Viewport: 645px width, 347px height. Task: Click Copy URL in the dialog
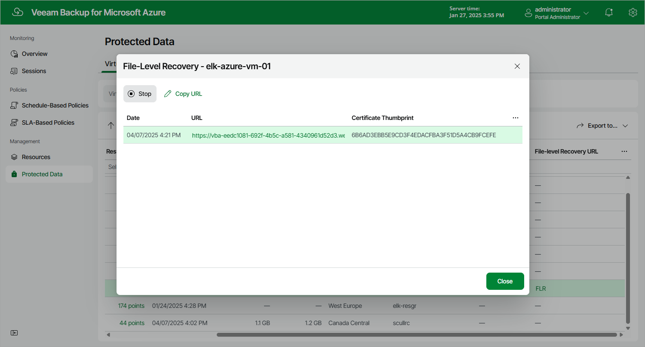[183, 94]
